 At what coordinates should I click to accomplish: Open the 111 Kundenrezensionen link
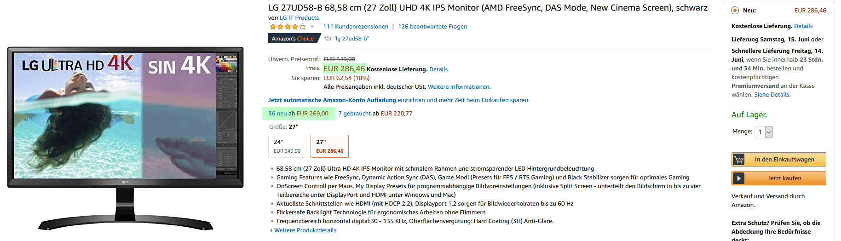(x=356, y=27)
